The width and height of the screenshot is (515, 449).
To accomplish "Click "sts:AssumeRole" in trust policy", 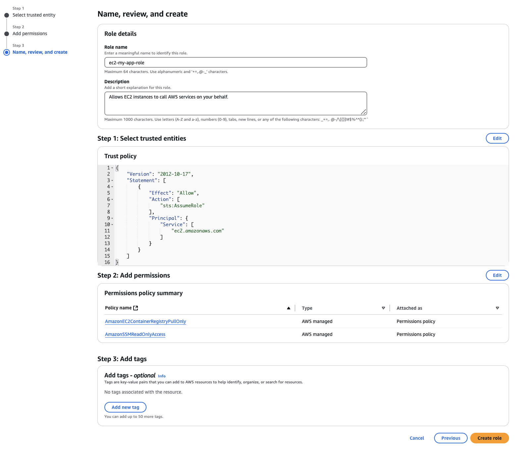I will point(183,206).
